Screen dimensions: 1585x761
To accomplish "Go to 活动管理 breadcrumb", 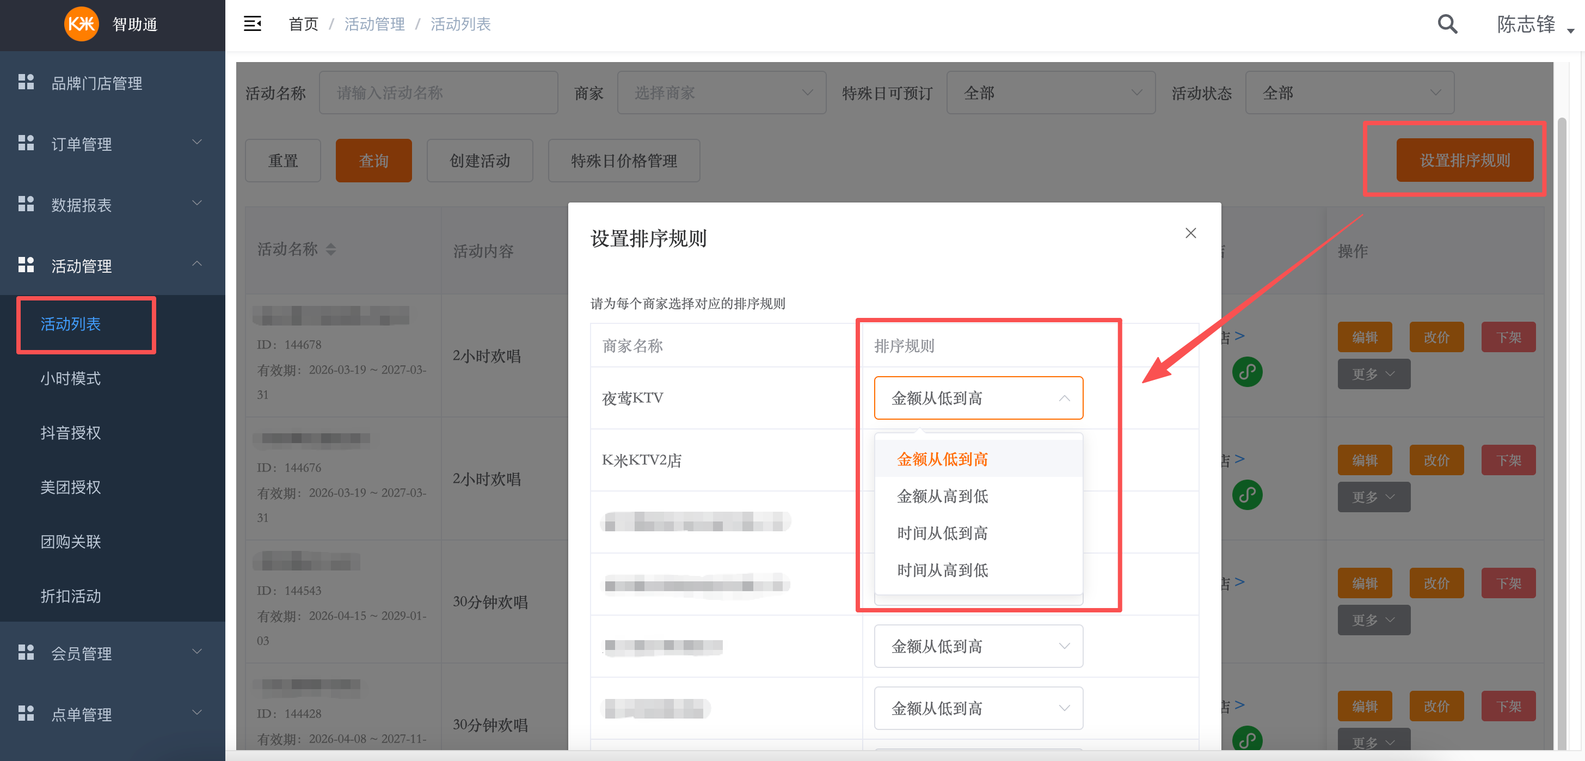I will 374,24.
